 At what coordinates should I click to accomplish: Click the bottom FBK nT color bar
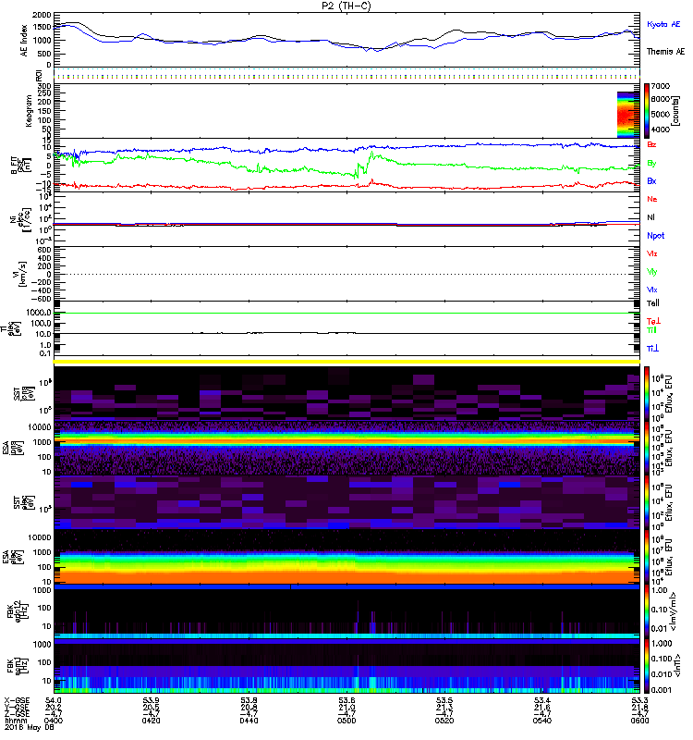648,668
